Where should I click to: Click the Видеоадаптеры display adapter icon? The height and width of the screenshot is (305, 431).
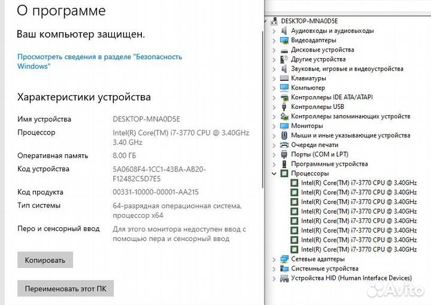pyautogui.click(x=284, y=40)
